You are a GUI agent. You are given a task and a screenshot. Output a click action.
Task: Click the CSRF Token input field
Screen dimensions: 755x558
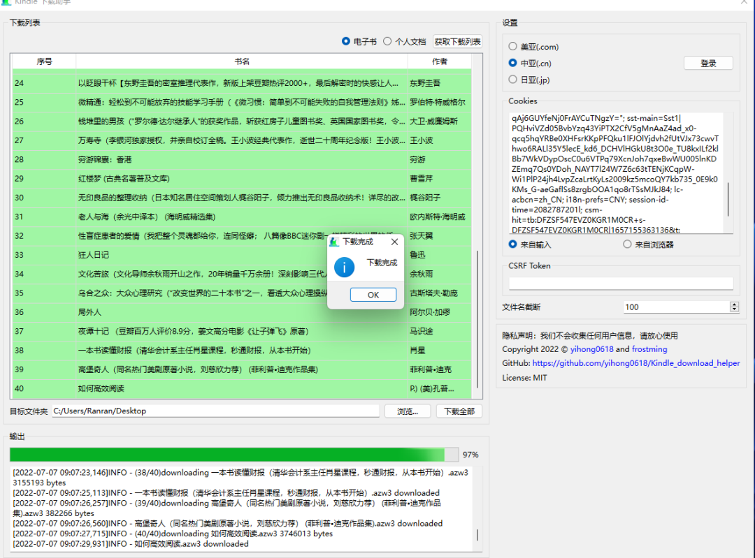coord(621,284)
